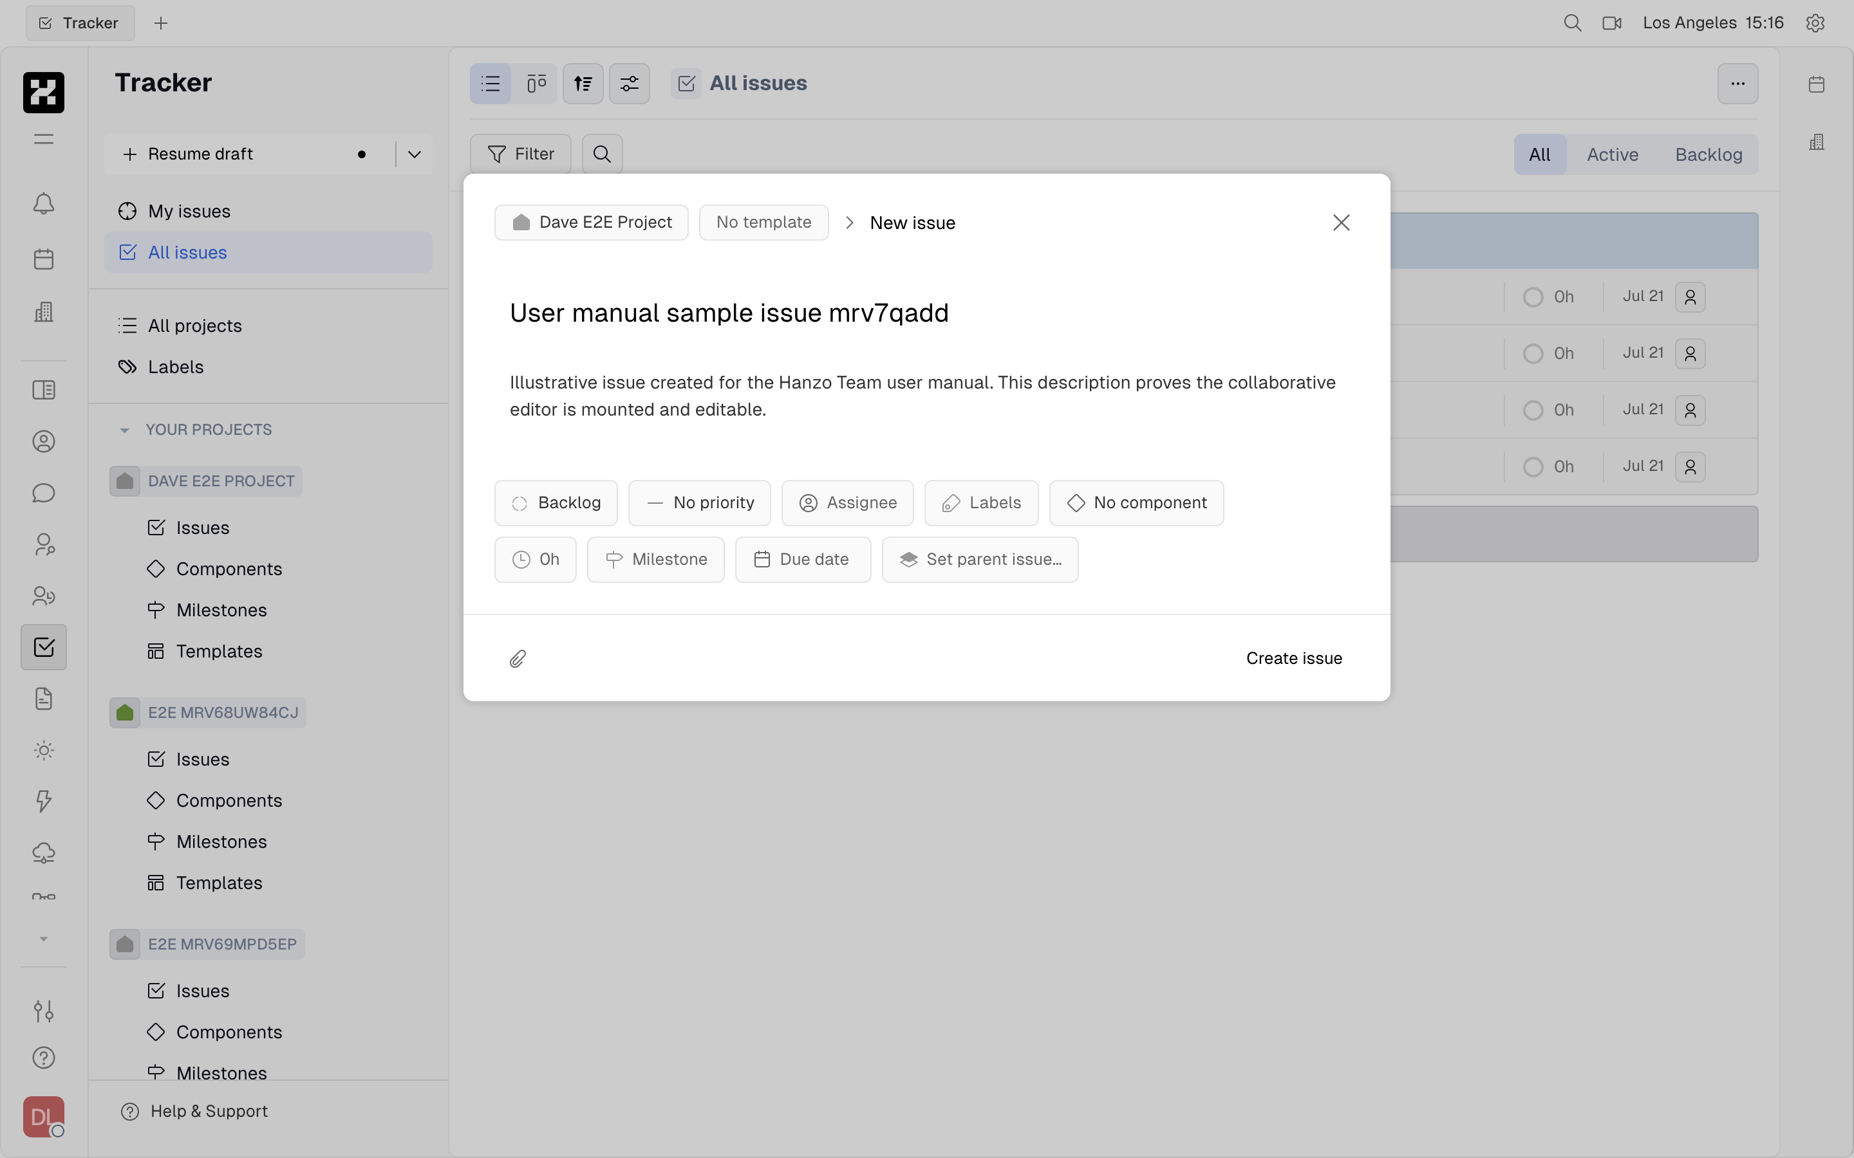This screenshot has width=1854, height=1158.
Task: Open the right-panel calendar icon
Action: click(x=1817, y=84)
